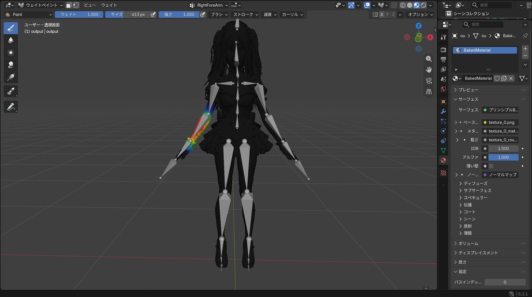
Task: Toggle the thin wall (薄い壁) checkbox
Action: [x=491, y=166]
